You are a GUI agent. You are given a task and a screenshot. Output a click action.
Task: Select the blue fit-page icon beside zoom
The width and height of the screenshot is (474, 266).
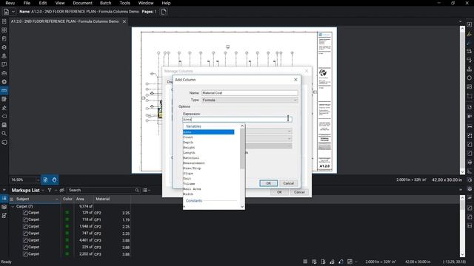(45, 180)
